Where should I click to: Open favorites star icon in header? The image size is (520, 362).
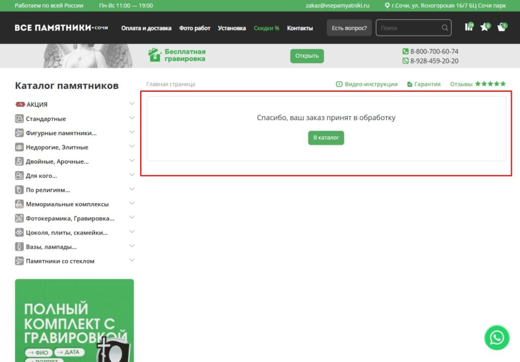484,27
